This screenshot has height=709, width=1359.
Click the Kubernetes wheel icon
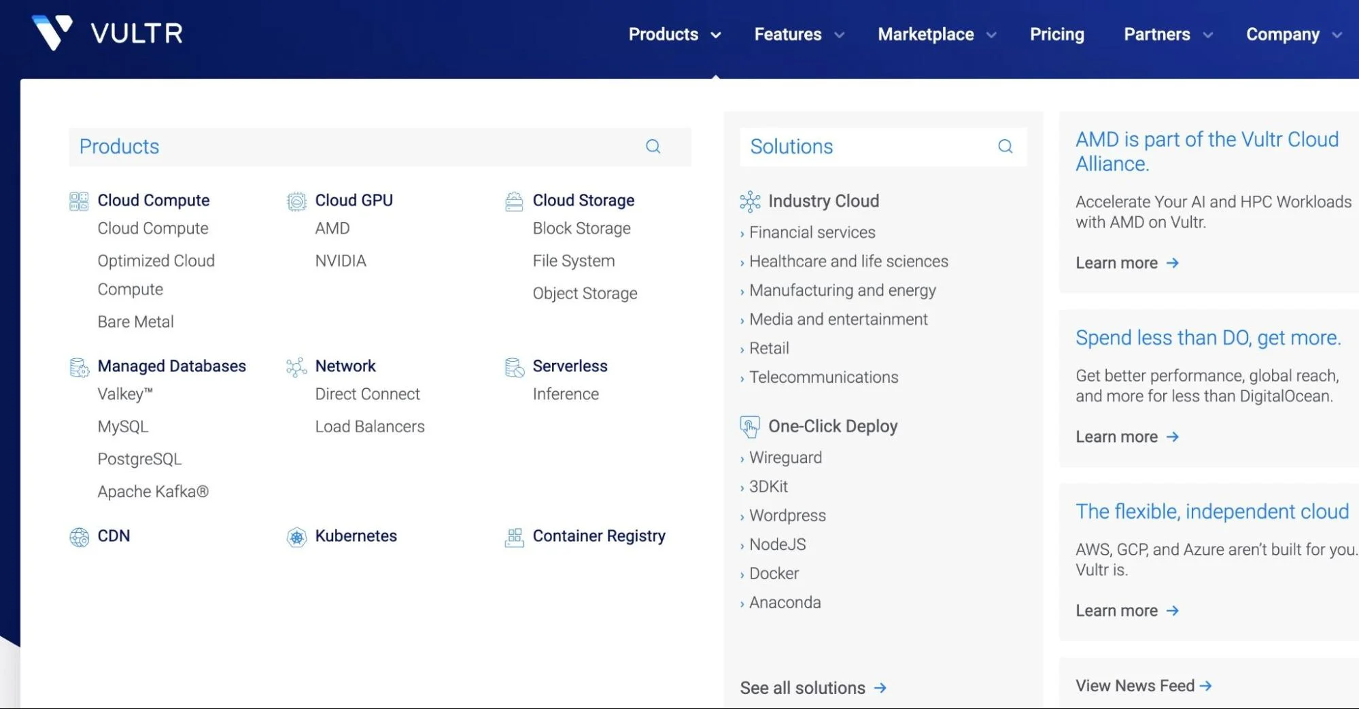(296, 537)
